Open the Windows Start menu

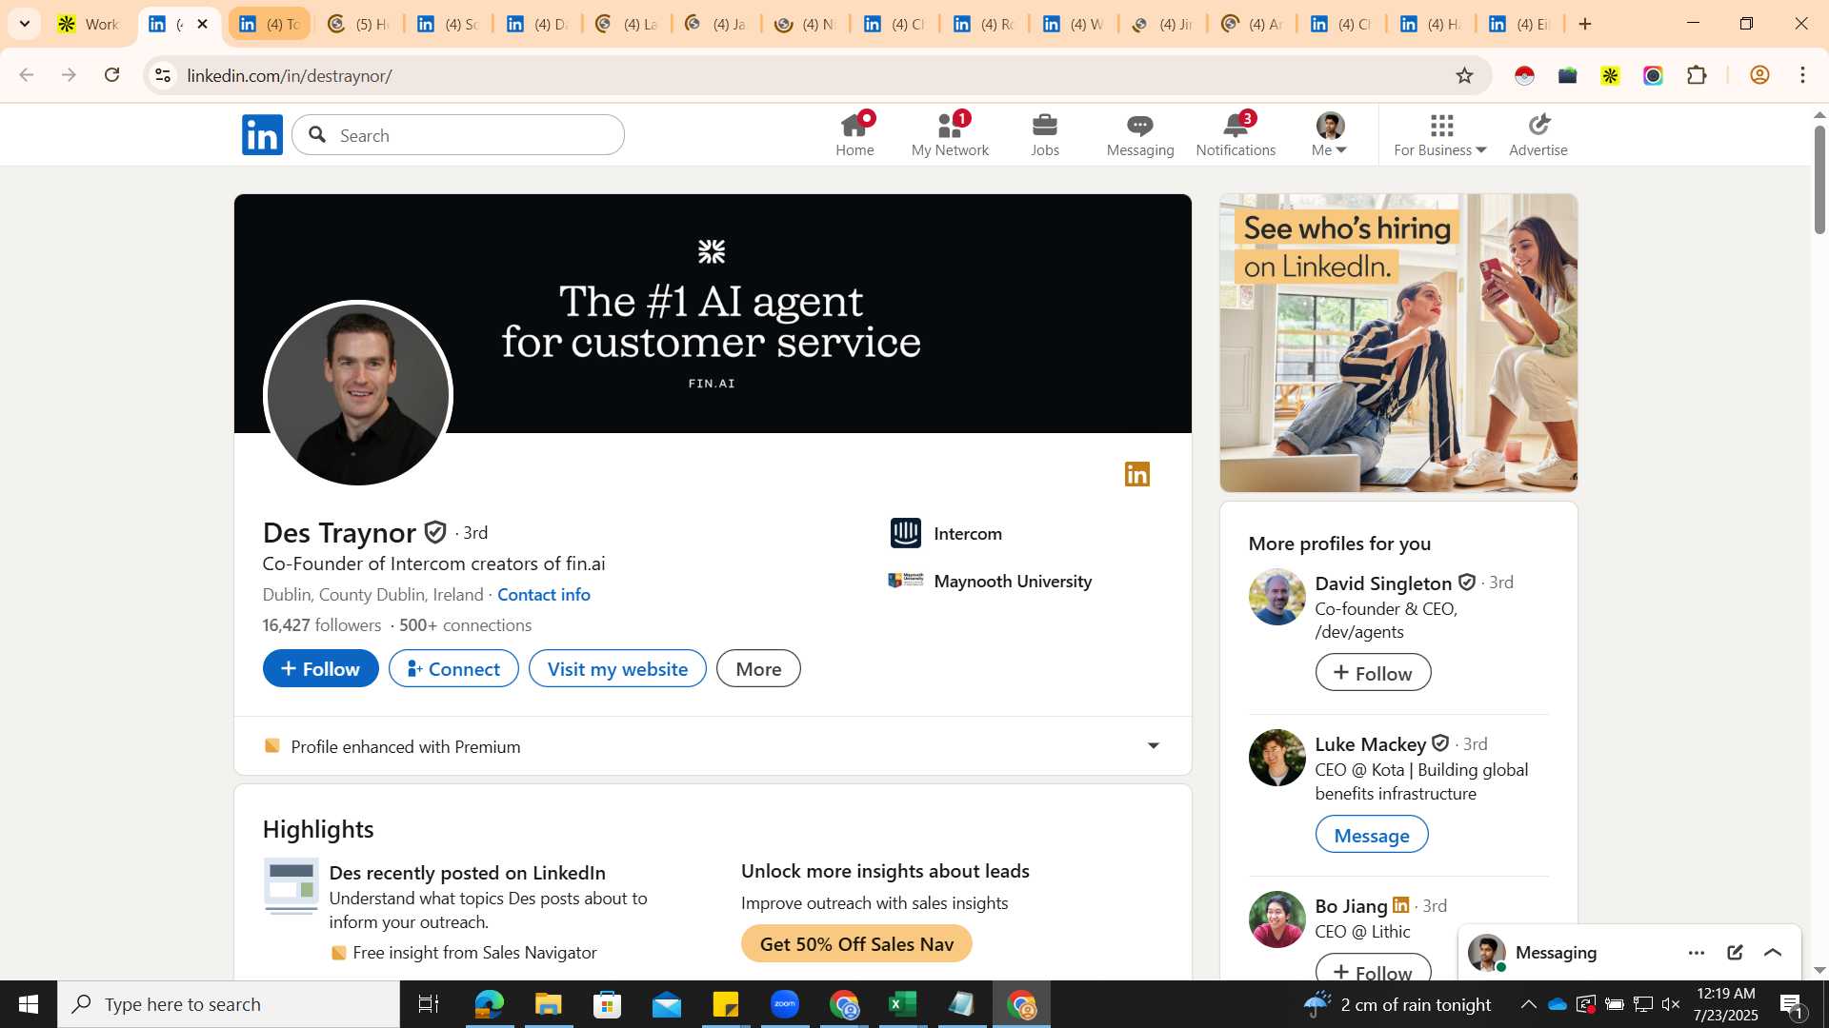point(28,1004)
